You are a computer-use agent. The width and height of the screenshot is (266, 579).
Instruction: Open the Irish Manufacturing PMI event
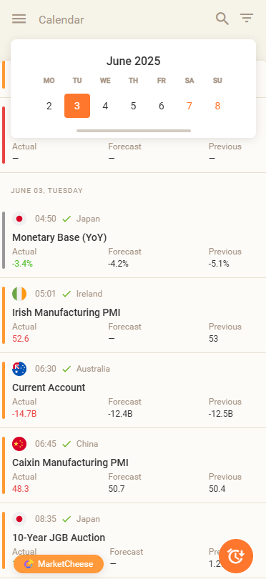click(x=133, y=316)
